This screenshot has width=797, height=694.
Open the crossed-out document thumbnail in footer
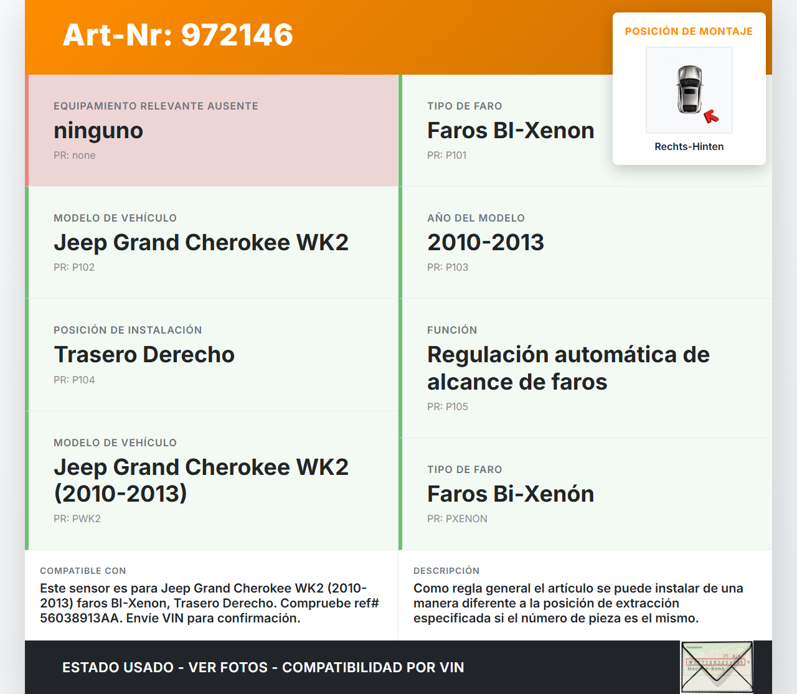pos(717,667)
